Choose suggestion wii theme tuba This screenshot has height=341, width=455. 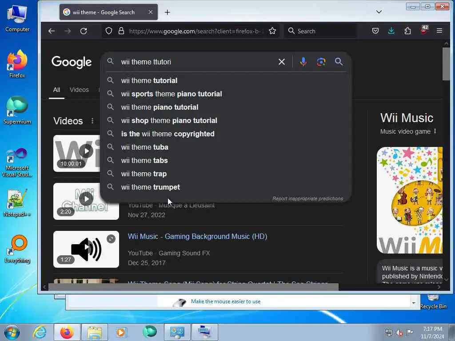pos(226,147)
